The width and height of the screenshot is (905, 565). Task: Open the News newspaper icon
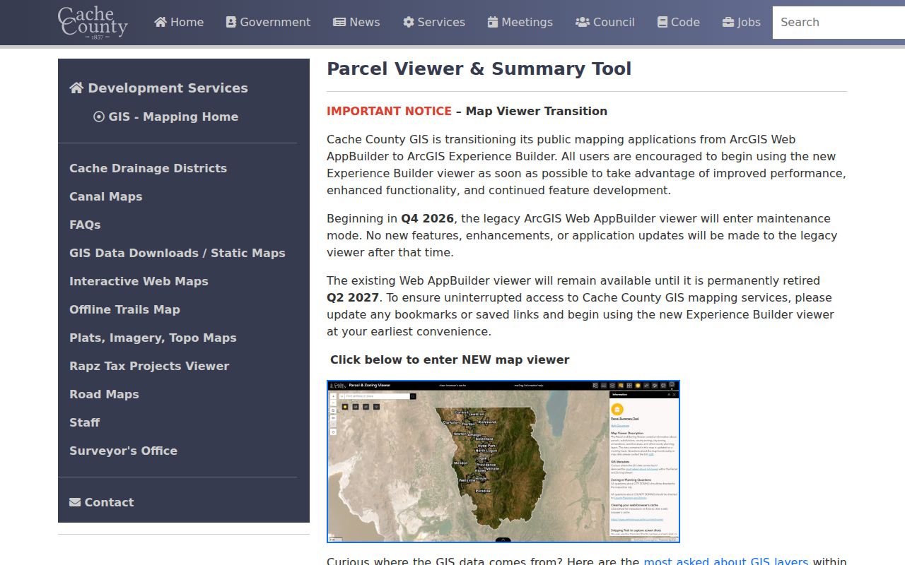tap(339, 22)
